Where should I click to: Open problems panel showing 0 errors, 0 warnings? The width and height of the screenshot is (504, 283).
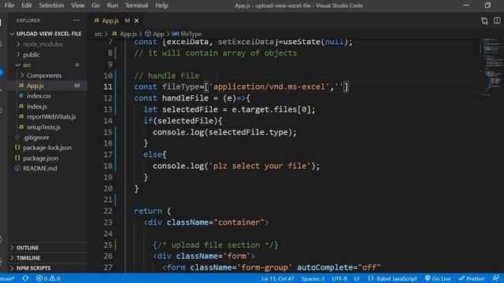pos(48,278)
